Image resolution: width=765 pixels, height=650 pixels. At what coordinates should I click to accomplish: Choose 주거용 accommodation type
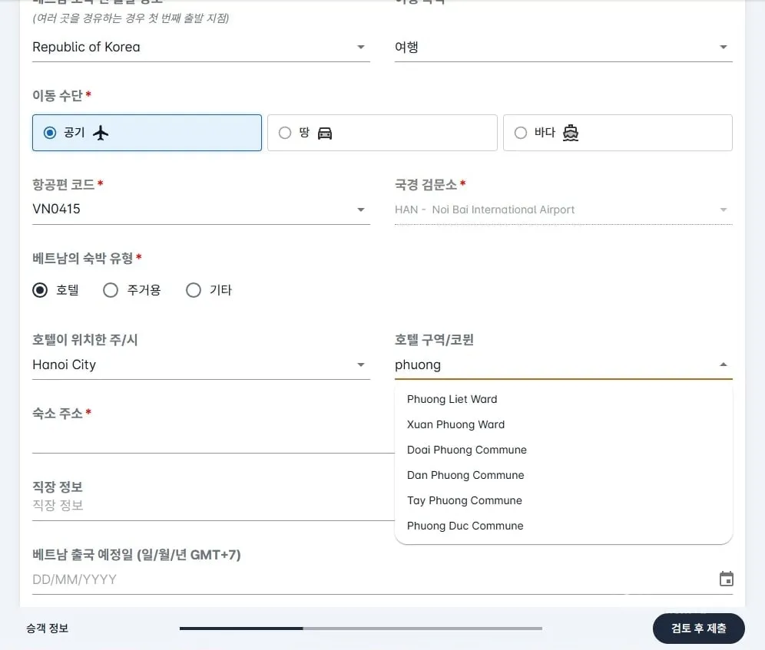(x=111, y=290)
